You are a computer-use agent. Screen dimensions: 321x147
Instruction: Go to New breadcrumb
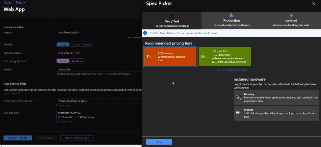click(19, 3)
